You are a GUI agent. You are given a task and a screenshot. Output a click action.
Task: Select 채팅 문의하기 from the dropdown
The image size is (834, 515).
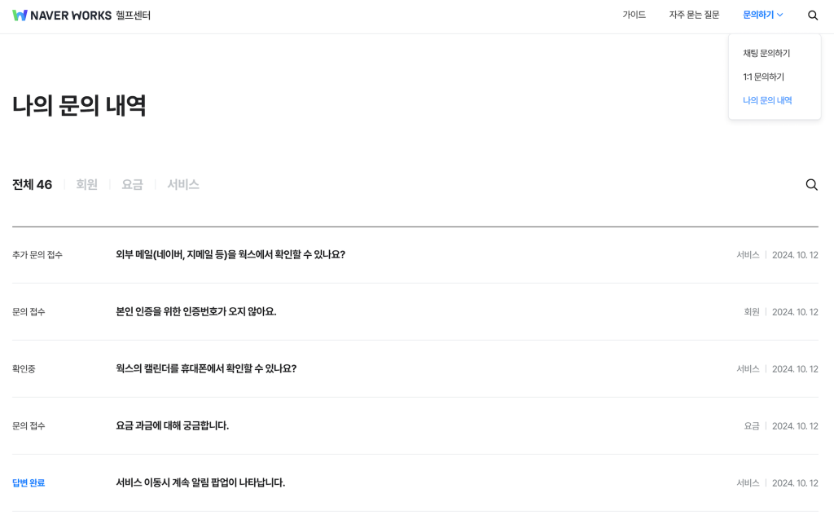(766, 54)
